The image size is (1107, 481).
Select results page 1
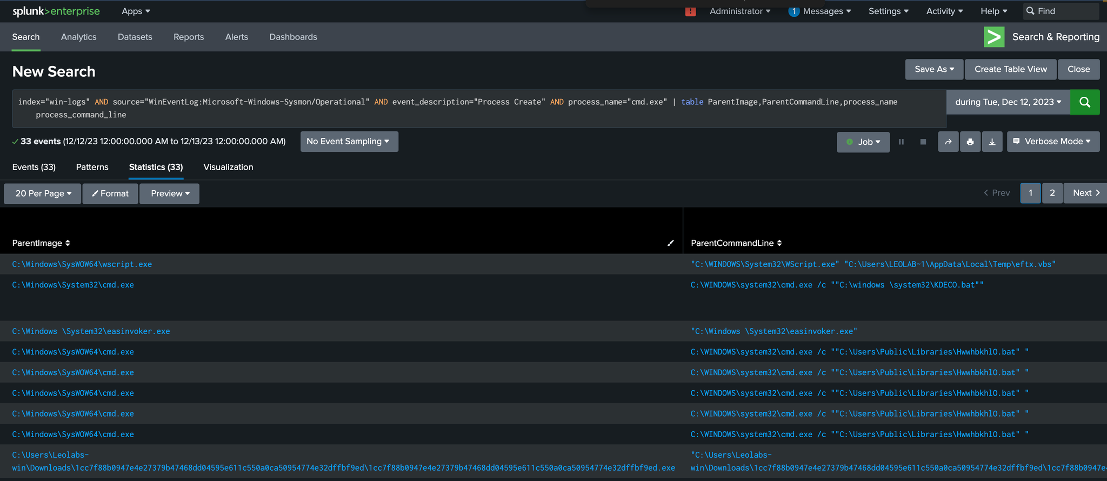1031,193
